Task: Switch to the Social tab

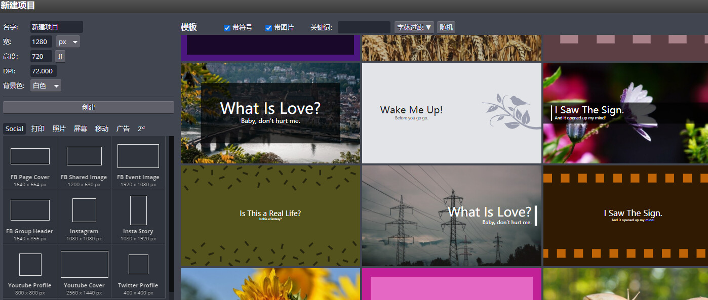Action: (14, 128)
